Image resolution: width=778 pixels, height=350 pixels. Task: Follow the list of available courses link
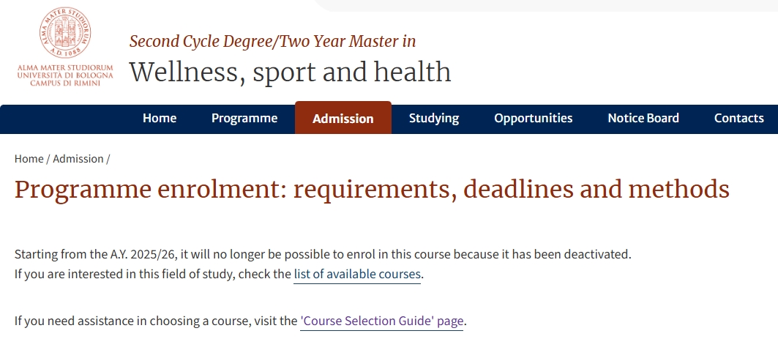click(356, 274)
